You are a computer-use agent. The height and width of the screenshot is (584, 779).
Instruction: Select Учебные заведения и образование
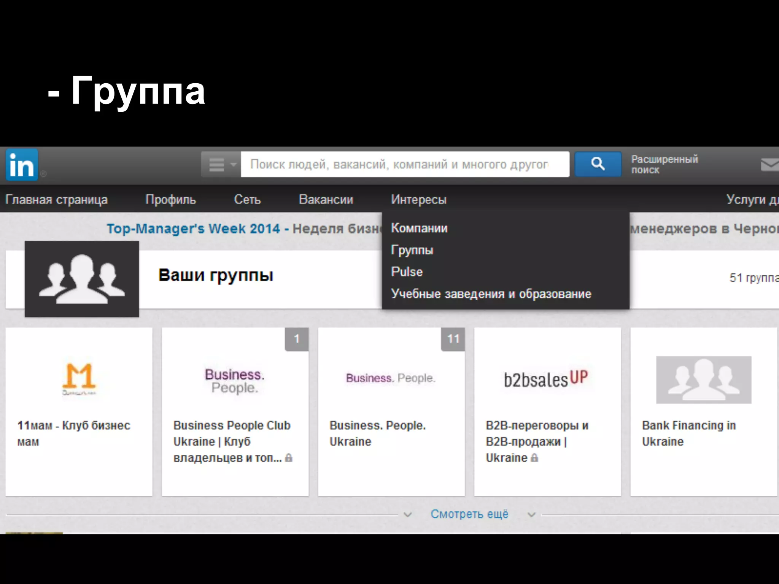coord(491,294)
